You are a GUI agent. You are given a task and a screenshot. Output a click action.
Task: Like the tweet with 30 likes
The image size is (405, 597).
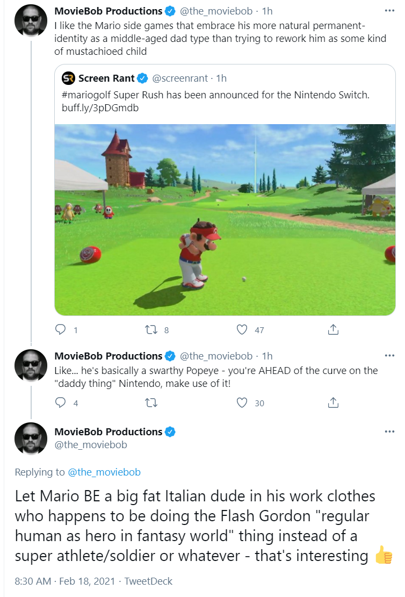pos(242,402)
